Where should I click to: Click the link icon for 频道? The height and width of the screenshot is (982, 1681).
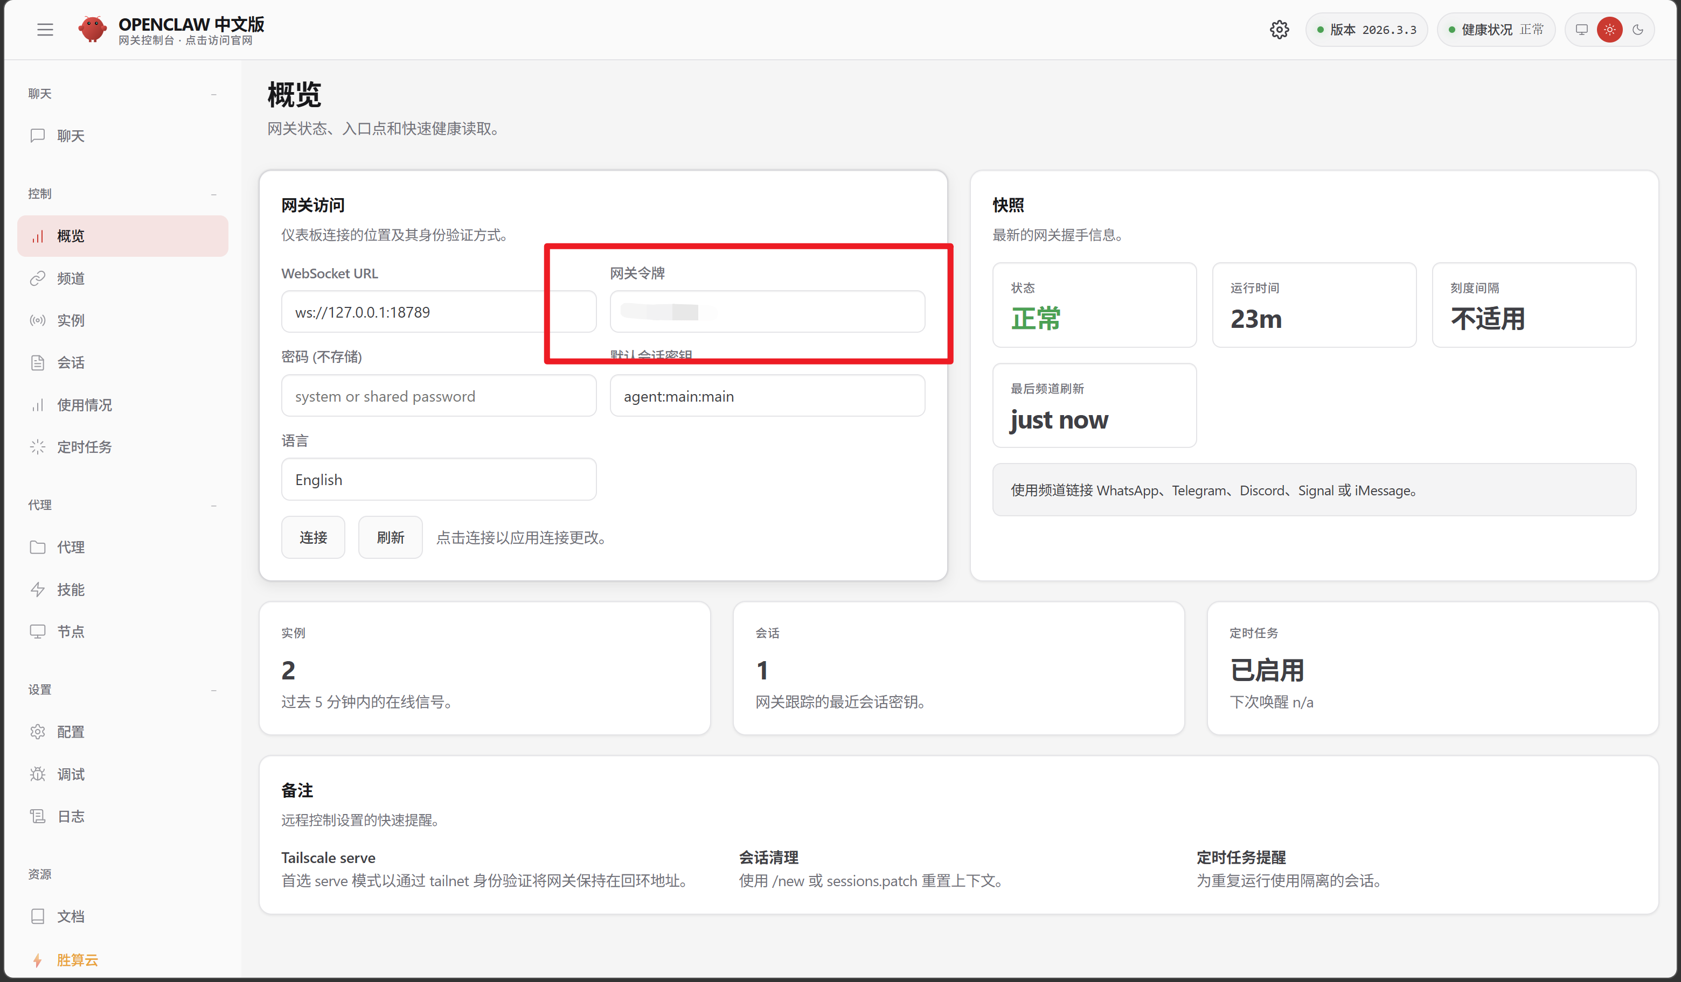(37, 278)
